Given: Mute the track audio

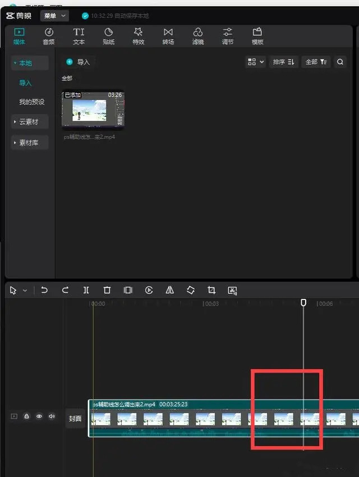Looking at the screenshot, I should [x=52, y=416].
